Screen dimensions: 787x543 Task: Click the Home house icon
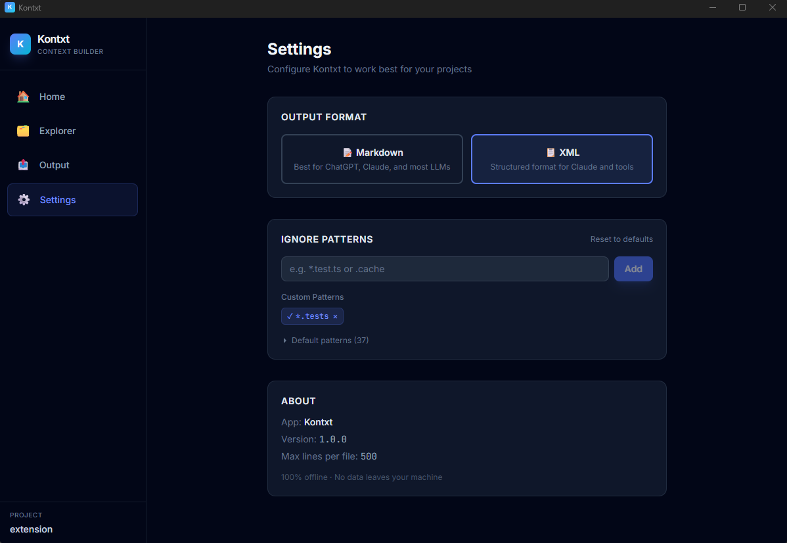coord(23,97)
